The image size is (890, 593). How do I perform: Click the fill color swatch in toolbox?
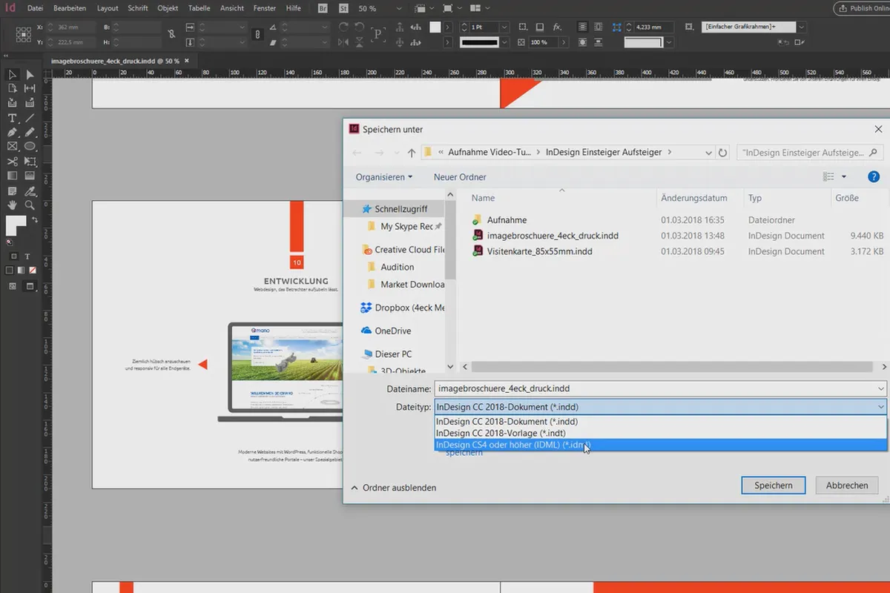13,224
